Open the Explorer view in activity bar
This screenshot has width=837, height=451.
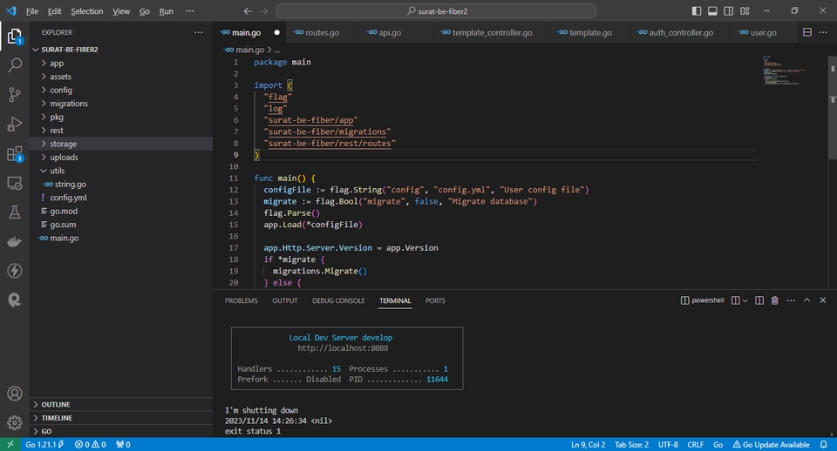pos(15,37)
